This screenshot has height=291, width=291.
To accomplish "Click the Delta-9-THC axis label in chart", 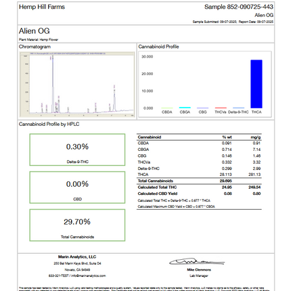I will tap(238, 112).
